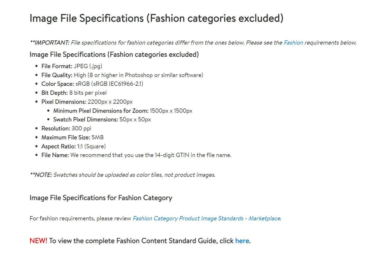Click the "**IMPORTANT:" label text

[x=50, y=43]
